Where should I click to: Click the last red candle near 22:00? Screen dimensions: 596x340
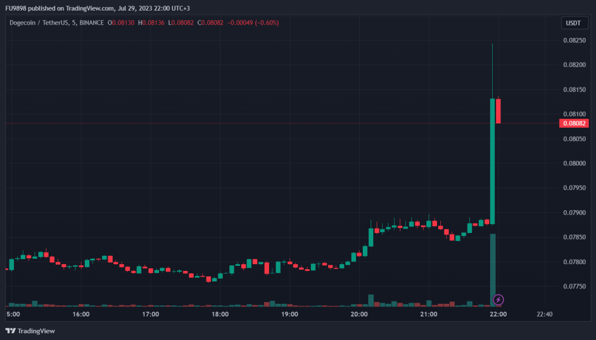click(498, 111)
